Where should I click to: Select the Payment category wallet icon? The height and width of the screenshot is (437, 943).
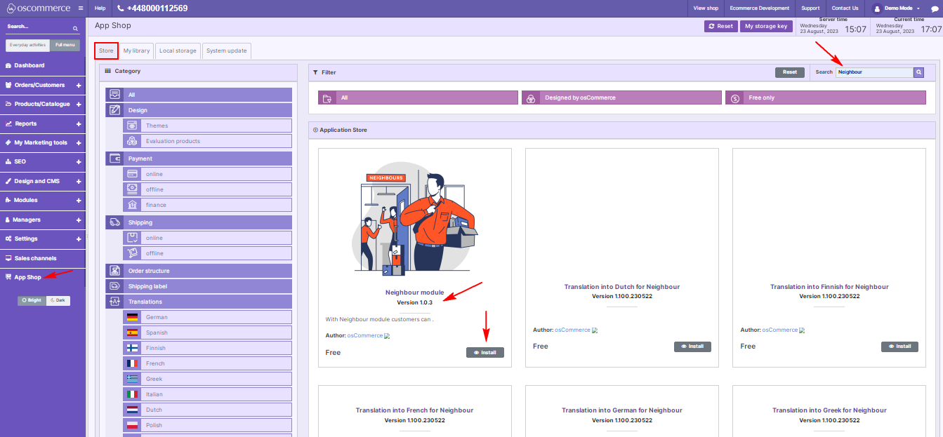114,159
